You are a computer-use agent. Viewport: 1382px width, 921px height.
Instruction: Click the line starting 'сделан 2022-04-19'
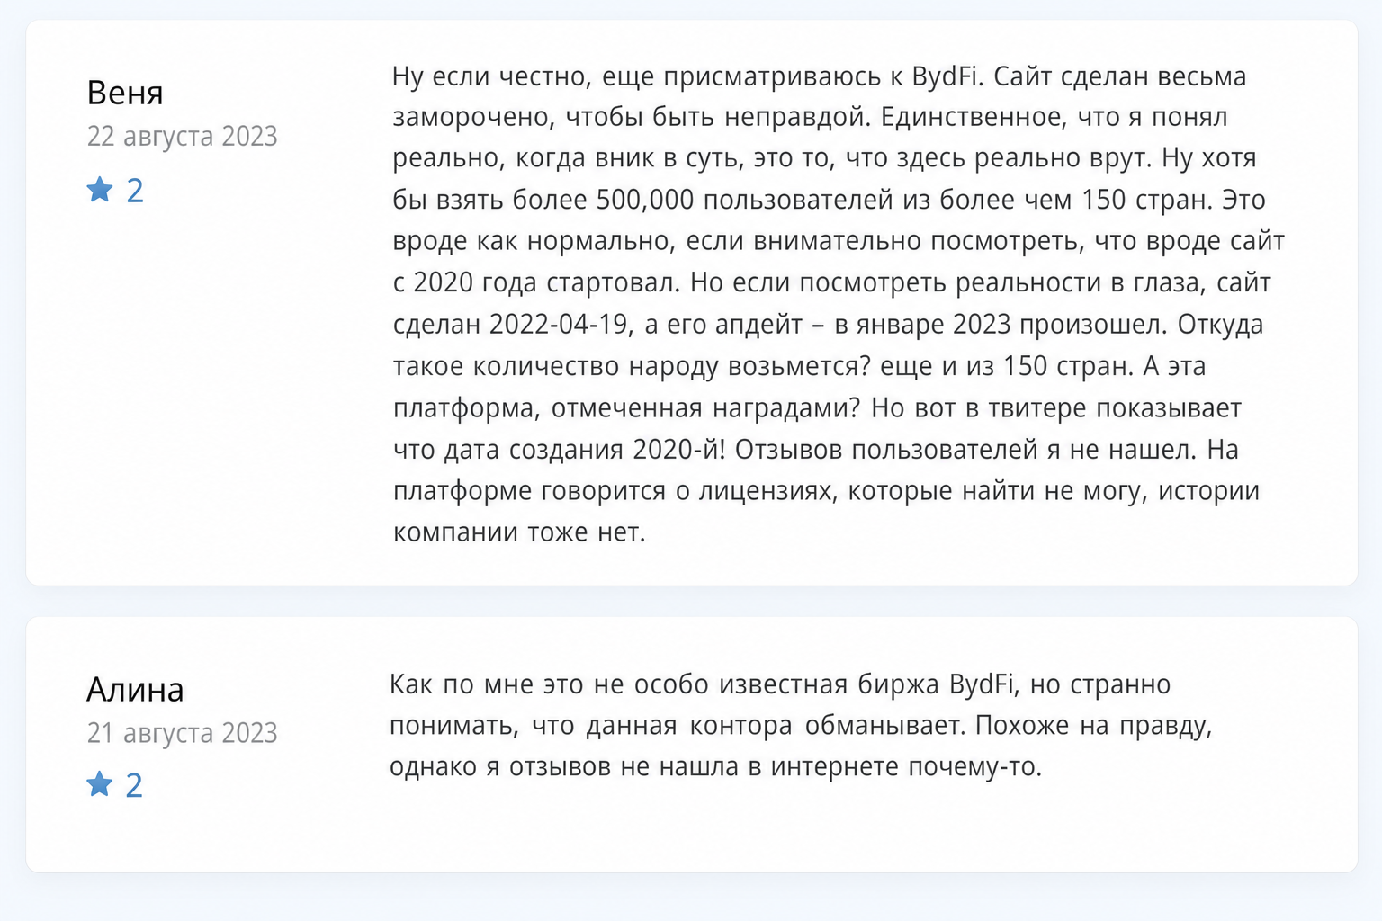[828, 325]
